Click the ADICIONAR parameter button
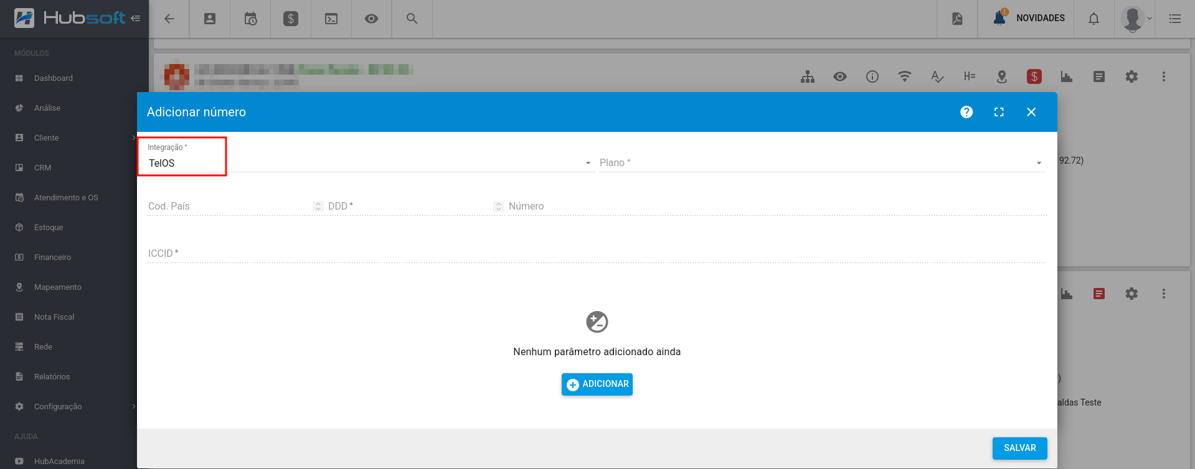Viewport: 1195px width, 469px height. coord(597,384)
